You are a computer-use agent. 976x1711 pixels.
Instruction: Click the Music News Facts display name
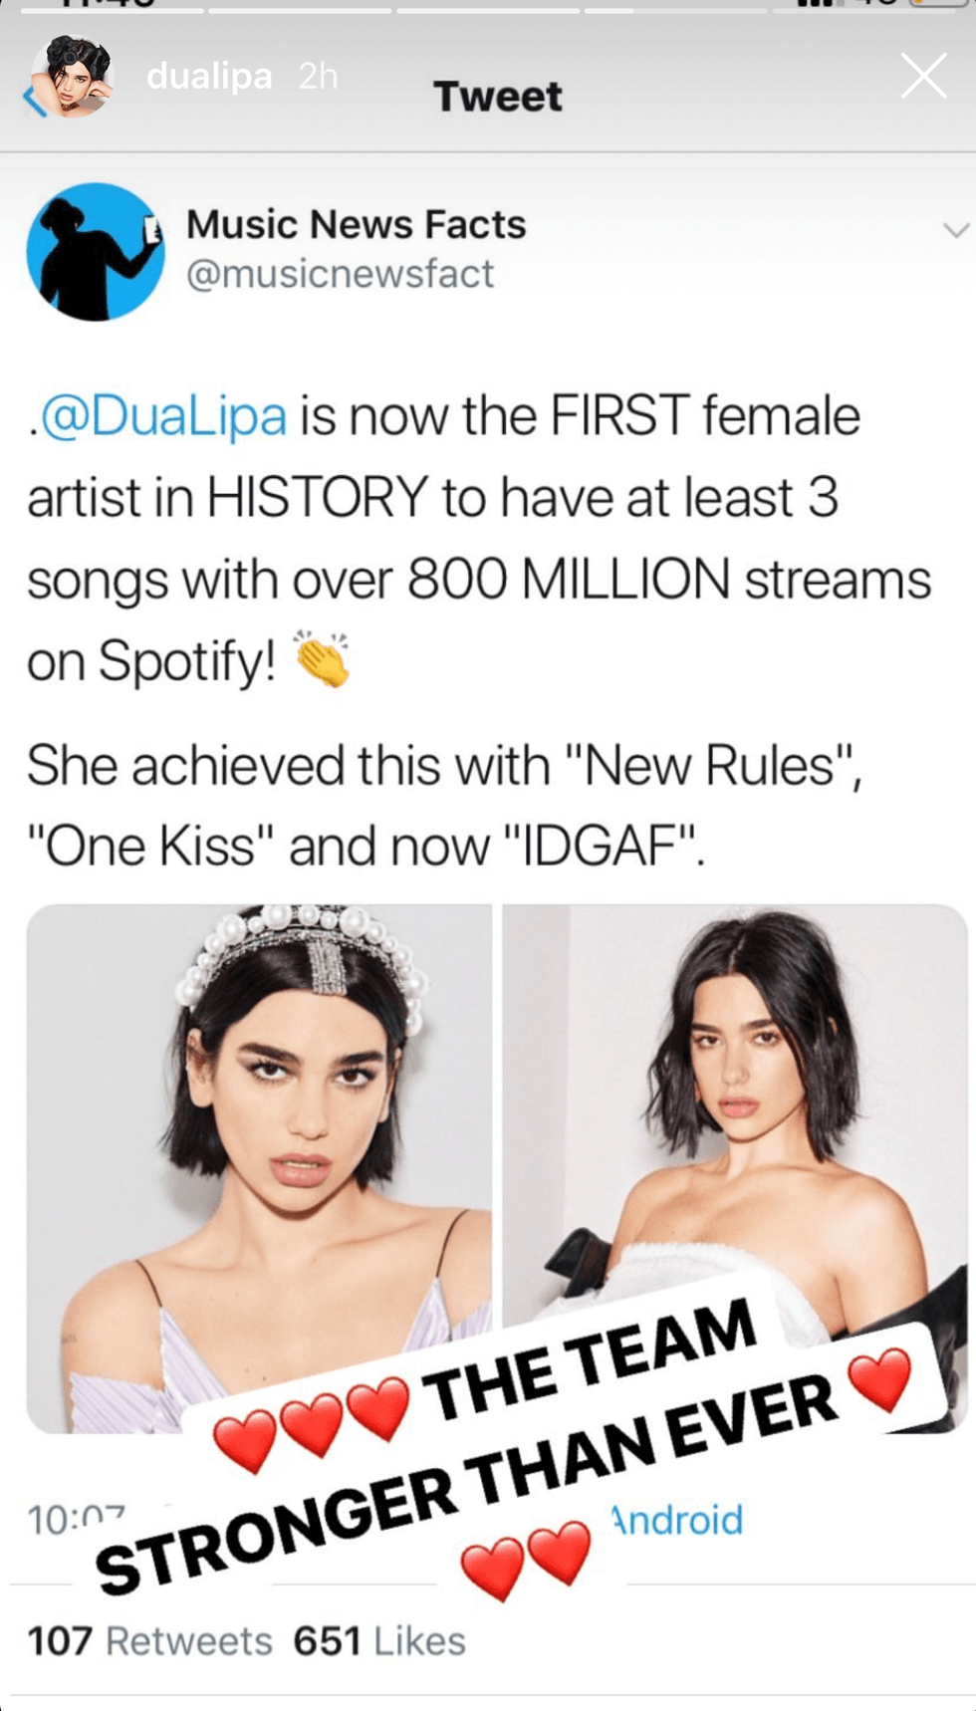click(x=356, y=224)
